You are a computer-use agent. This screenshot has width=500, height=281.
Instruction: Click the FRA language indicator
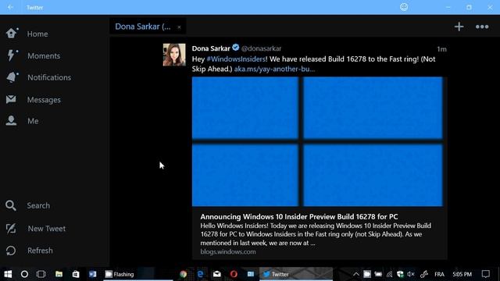[x=439, y=274]
